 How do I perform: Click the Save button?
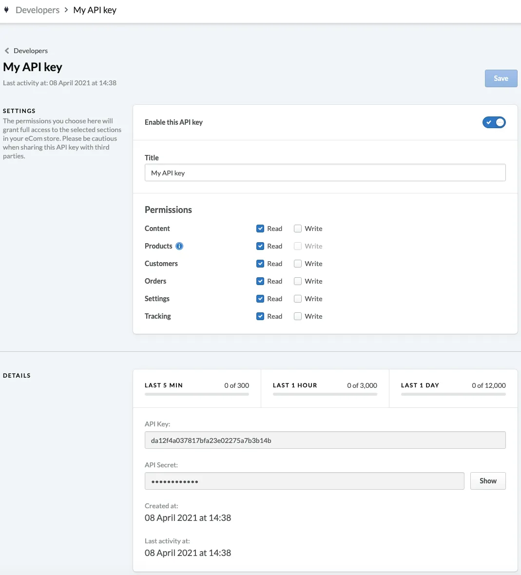click(501, 78)
